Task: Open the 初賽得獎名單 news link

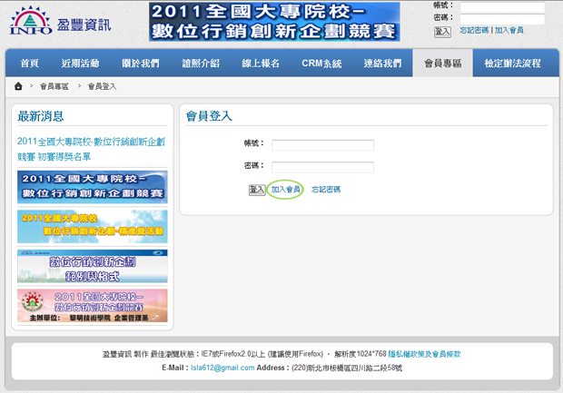Action: click(91, 148)
